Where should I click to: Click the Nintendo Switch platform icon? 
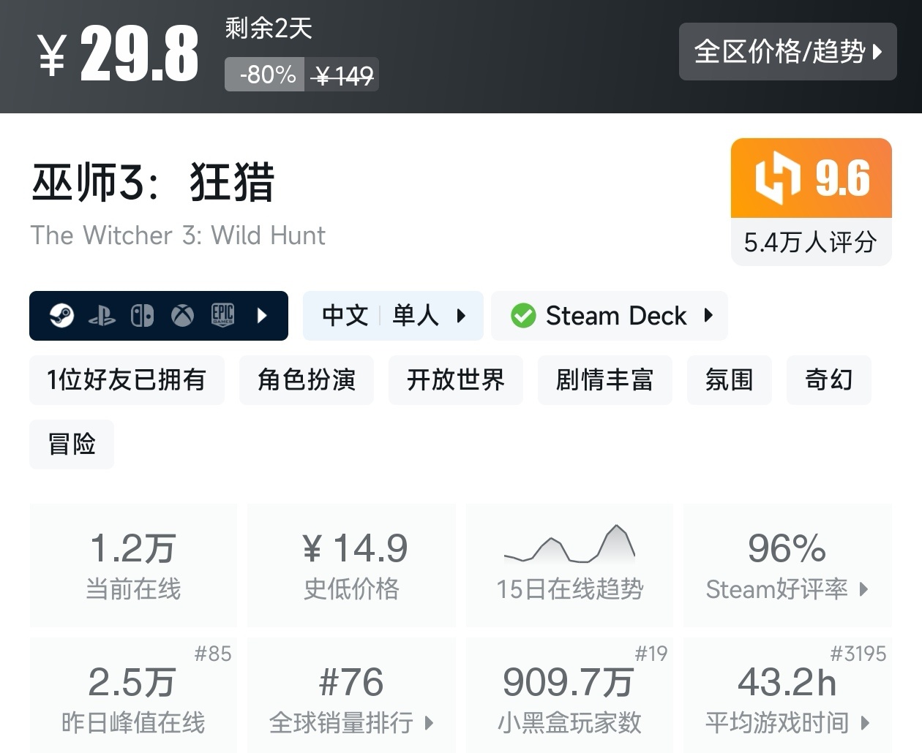[x=142, y=316]
